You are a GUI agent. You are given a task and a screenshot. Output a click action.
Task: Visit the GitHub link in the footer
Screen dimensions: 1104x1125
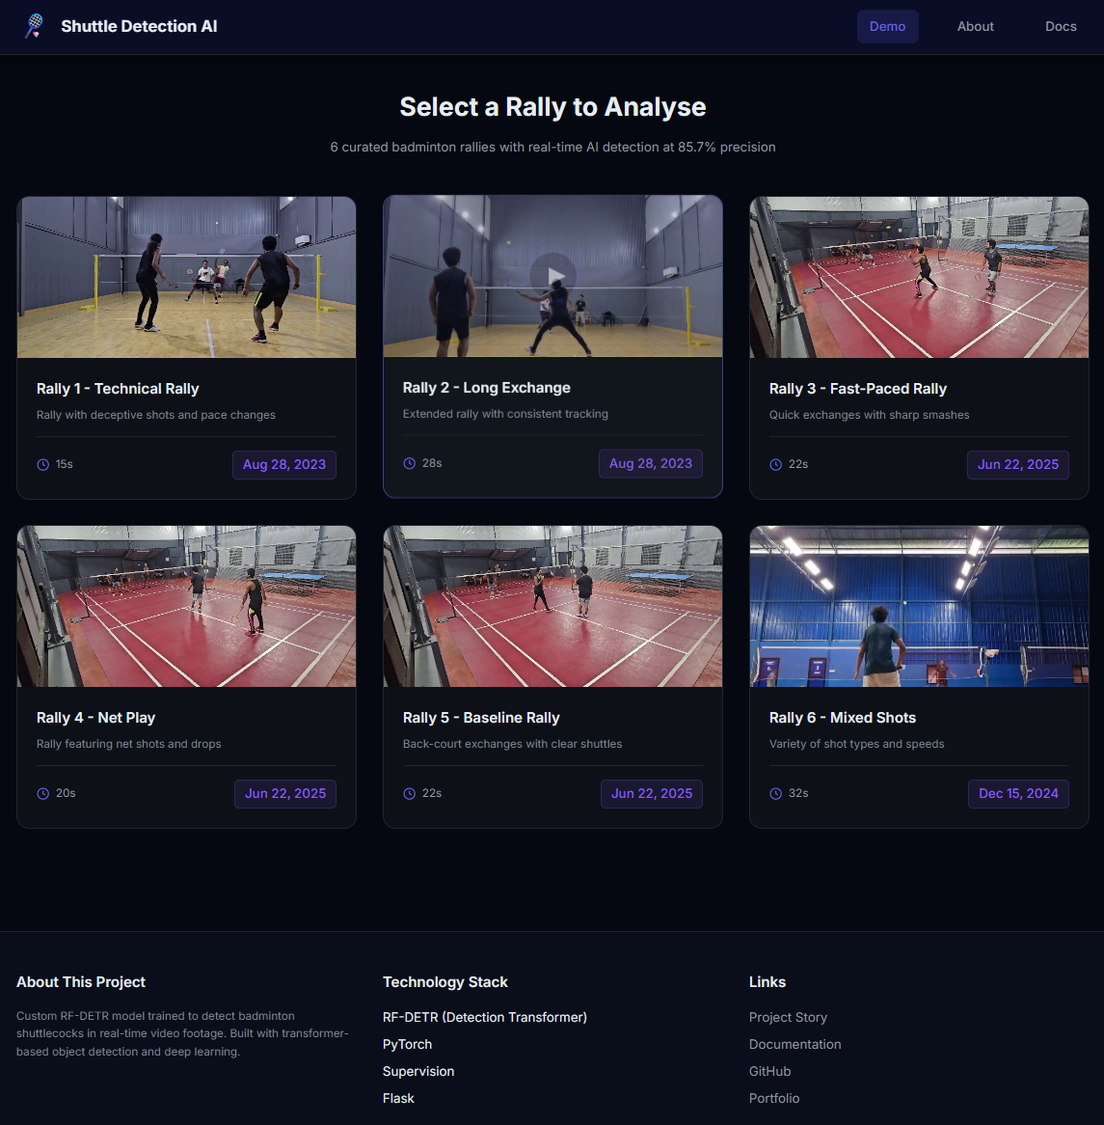tap(769, 1071)
